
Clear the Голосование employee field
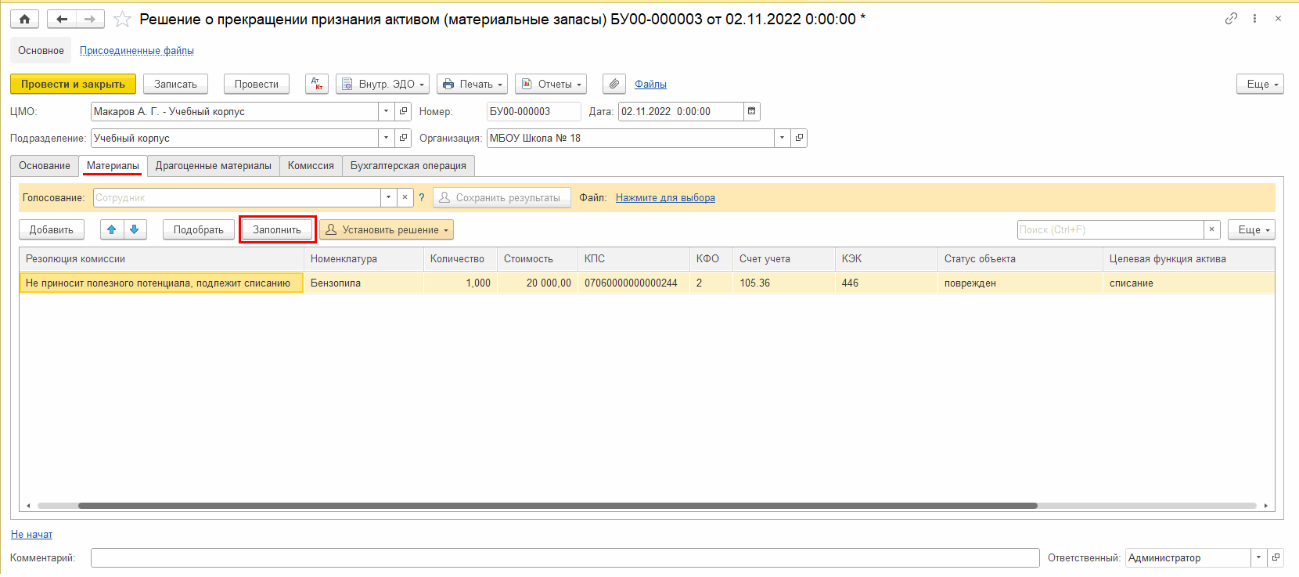click(x=405, y=197)
